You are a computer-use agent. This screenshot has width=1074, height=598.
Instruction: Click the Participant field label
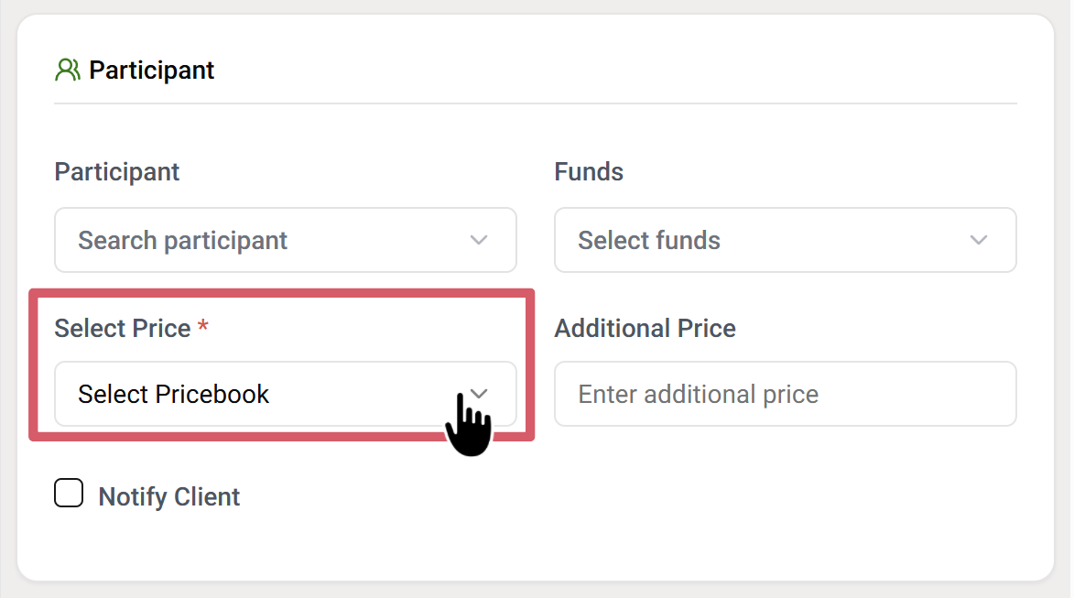(x=117, y=172)
